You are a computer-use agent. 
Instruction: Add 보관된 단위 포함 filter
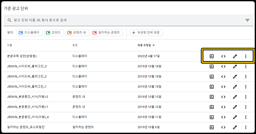pos(146,33)
